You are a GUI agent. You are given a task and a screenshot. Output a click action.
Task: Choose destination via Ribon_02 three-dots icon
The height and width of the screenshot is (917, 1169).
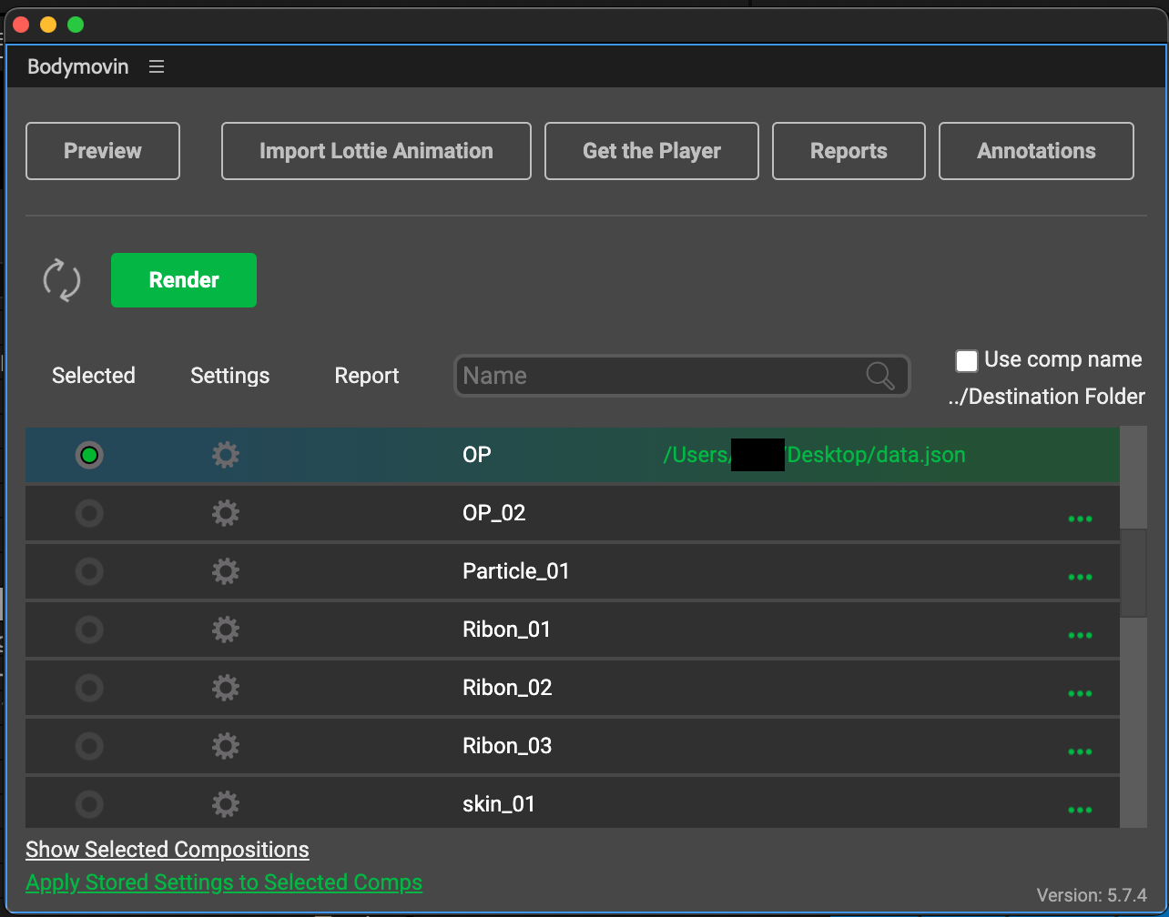[x=1080, y=693]
